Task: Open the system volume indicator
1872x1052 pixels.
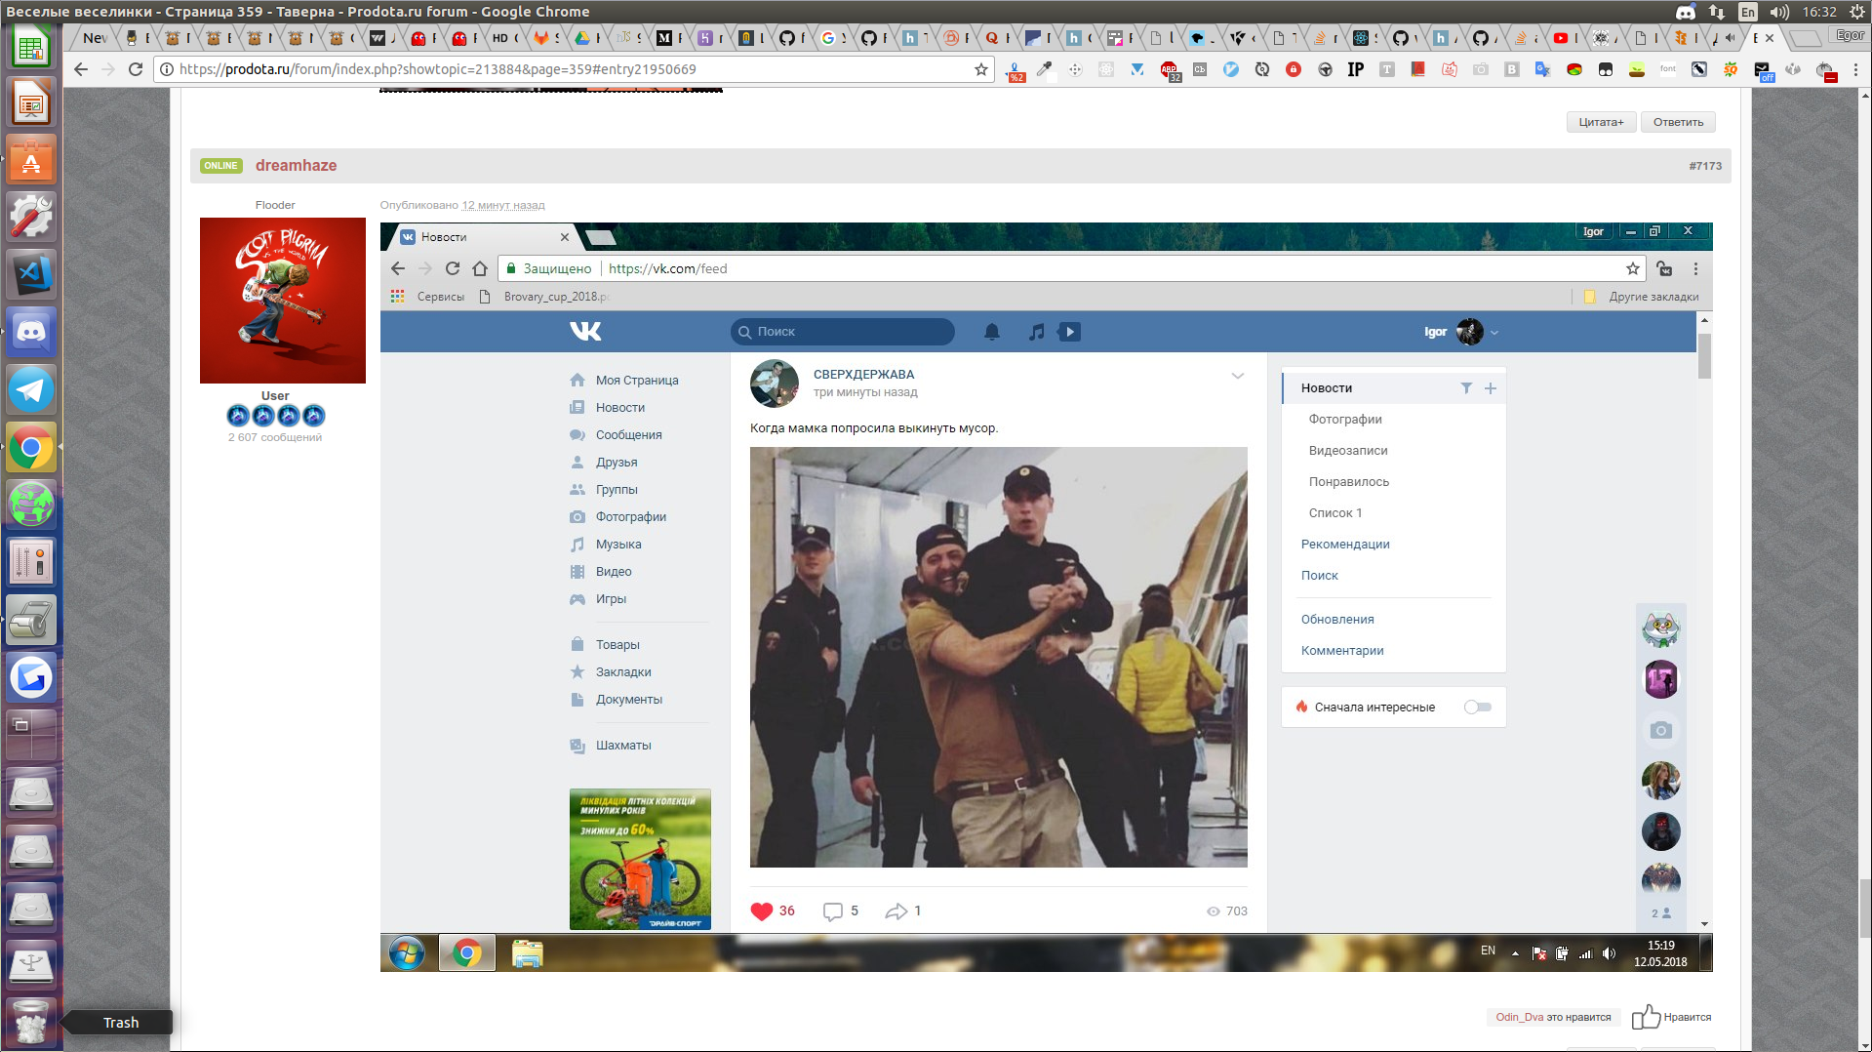Action: (x=1780, y=12)
